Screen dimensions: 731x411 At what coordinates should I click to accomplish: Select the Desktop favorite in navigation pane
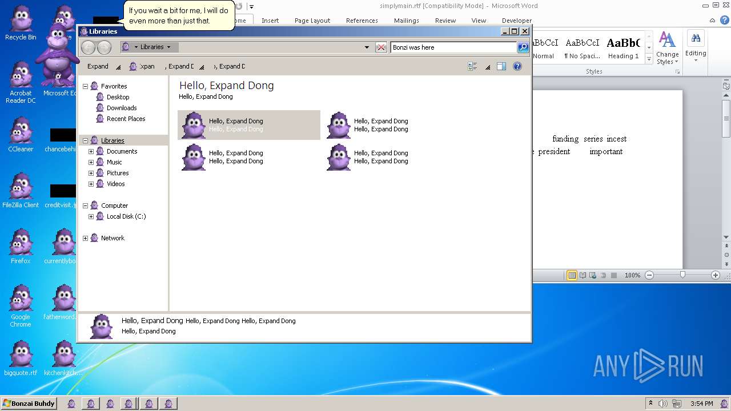pyautogui.click(x=118, y=97)
